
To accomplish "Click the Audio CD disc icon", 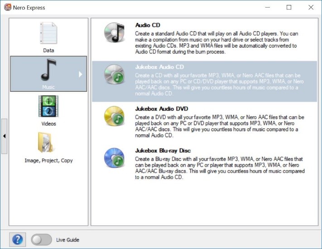I will pyautogui.click(x=113, y=33).
